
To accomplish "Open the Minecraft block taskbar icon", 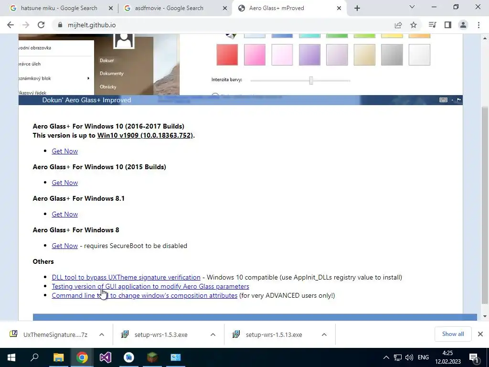I will tap(152, 357).
